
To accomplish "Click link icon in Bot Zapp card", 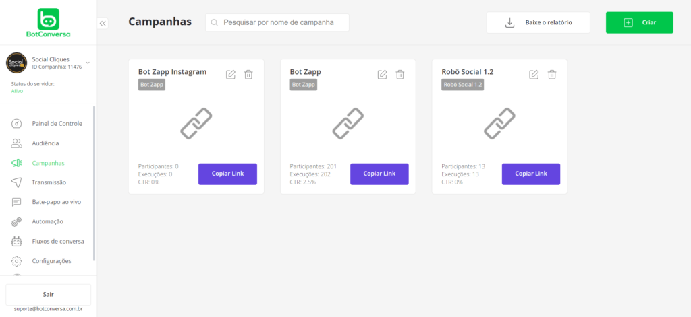I will (x=348, y=124).
